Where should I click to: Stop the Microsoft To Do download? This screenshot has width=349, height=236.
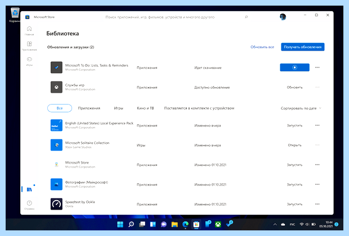[294, 67]
